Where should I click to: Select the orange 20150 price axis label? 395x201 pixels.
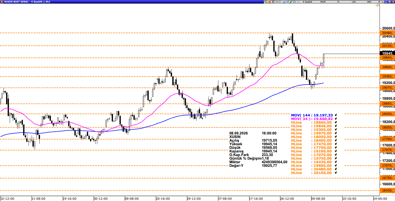point(387,46)
